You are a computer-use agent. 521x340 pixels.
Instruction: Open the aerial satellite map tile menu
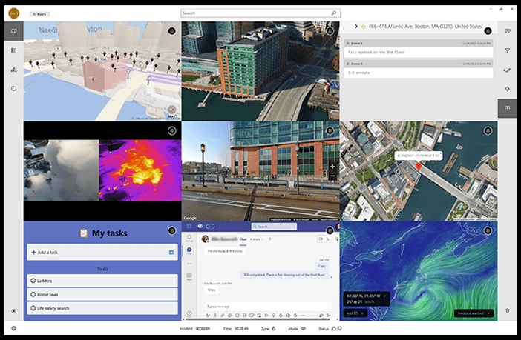click(488, 130)
